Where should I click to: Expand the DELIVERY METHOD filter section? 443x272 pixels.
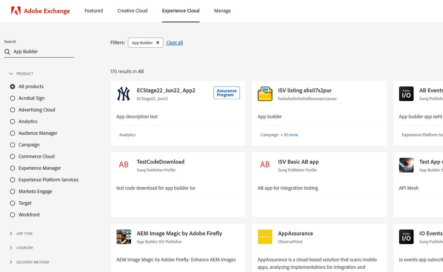point(11,262)
